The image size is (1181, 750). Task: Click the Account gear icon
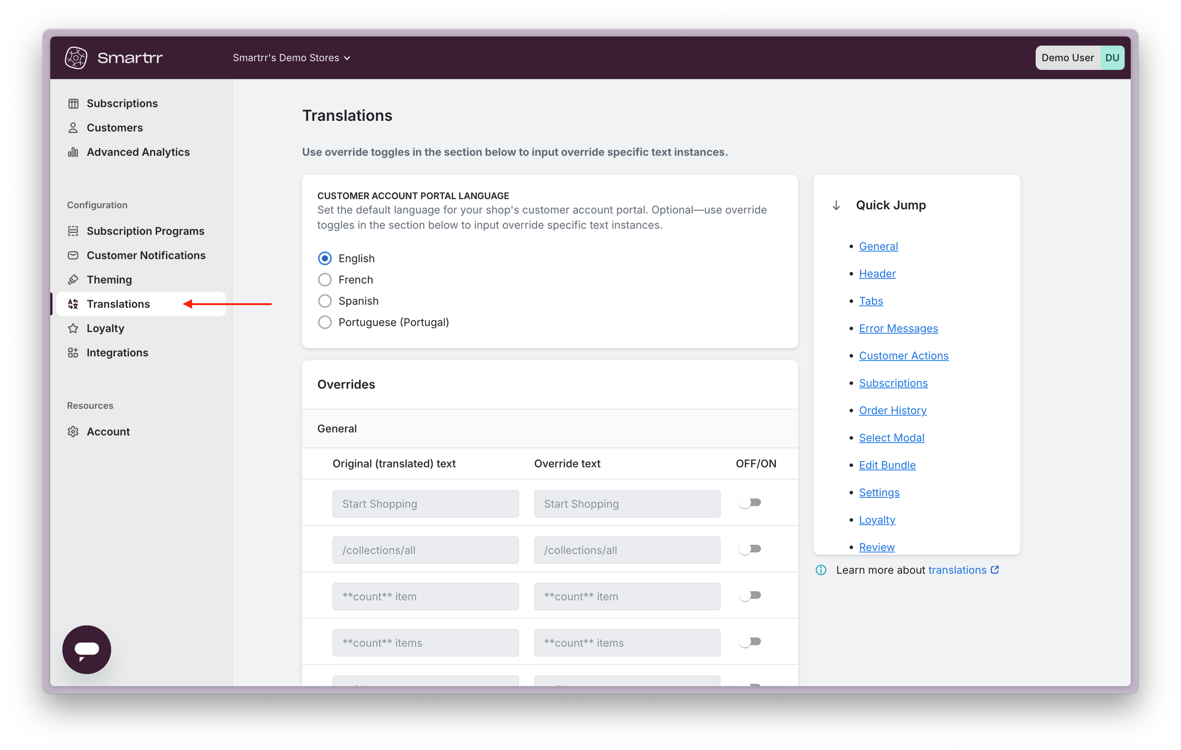click(73, 432)
